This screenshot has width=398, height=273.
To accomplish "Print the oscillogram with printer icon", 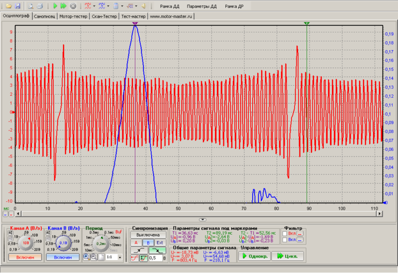I will [x=40, y=6].
